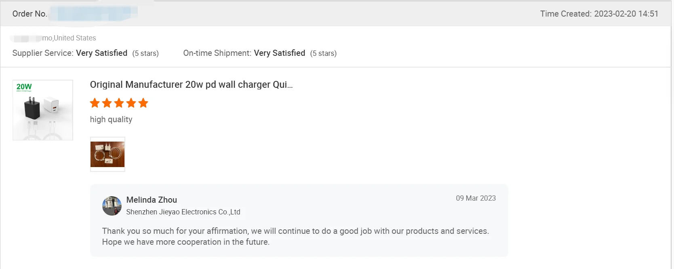Click the "high quality" review comment

(x=111, y=119)
